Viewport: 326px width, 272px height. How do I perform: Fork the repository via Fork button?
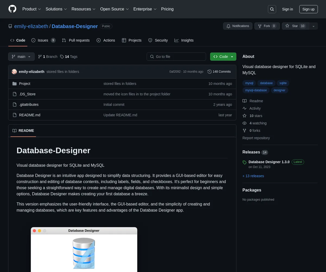coord(267,26)
